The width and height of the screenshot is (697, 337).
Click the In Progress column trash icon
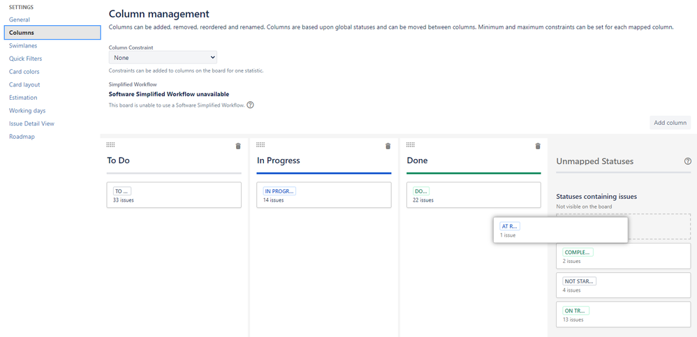click(x=388, y=146)
